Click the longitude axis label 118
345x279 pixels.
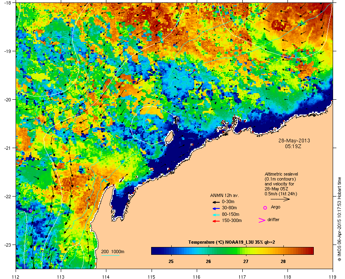pos(287,277)
